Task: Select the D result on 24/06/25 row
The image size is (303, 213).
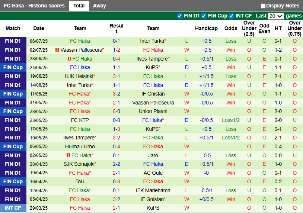Action: pyautogui.click(x=186, y=68)
